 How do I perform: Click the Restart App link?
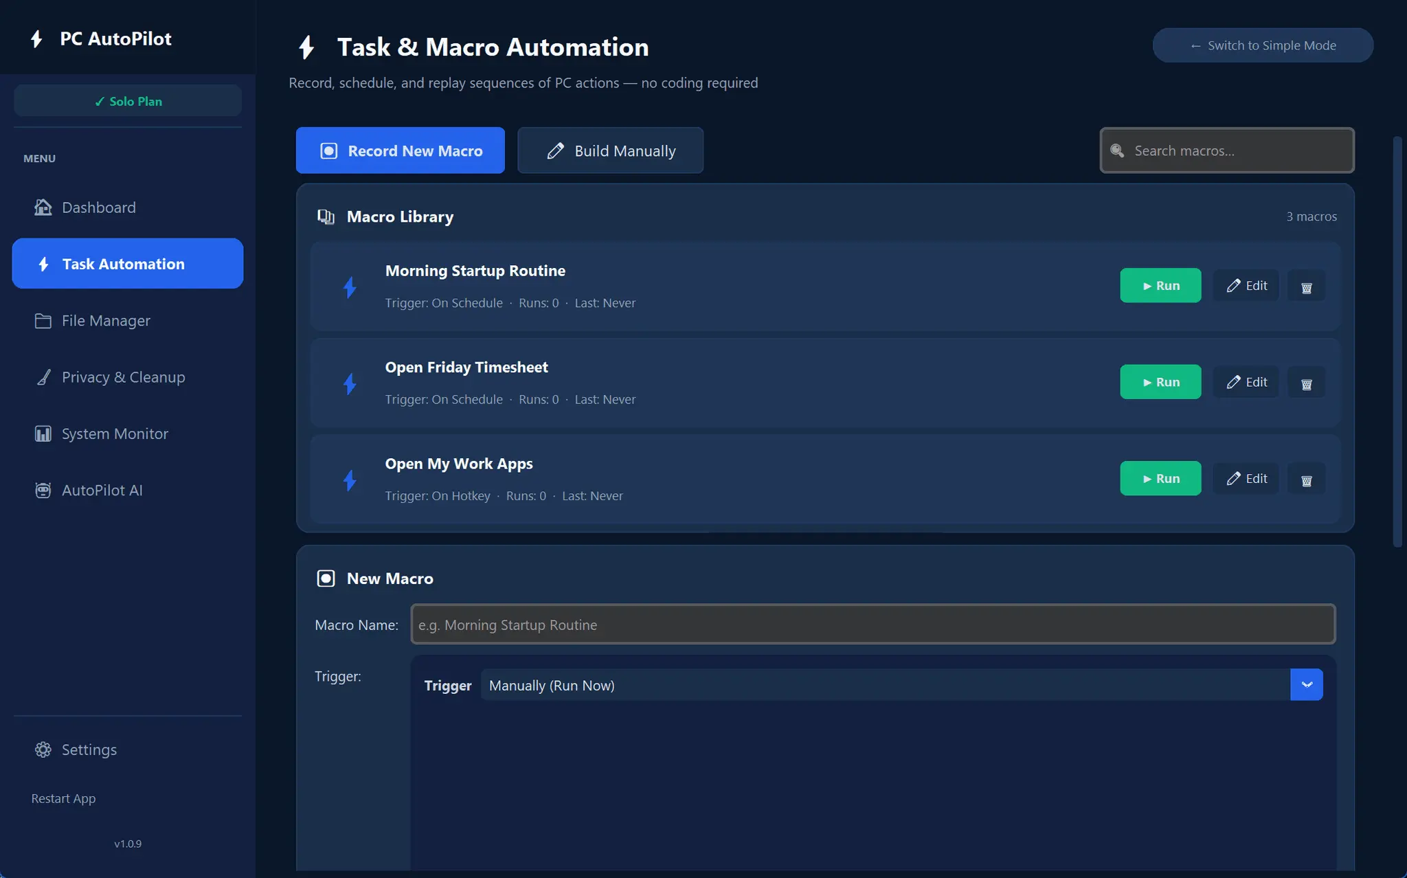pyautogui.click(x=63, y=798)
